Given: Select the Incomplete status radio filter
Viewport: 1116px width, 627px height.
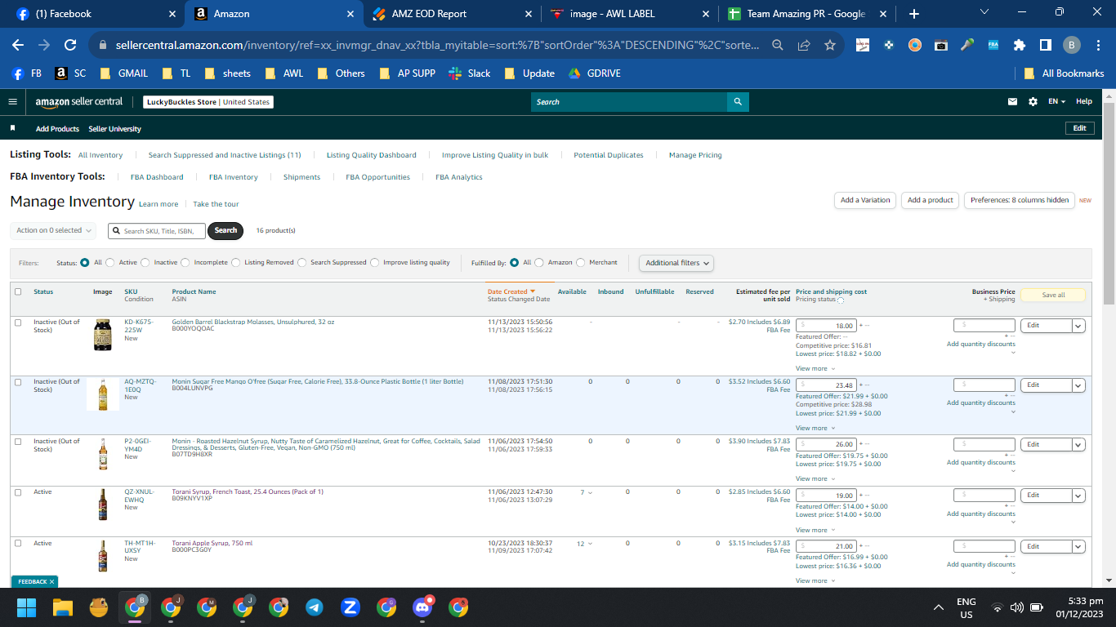Looking at the screenshot, I should coord(185,263).
